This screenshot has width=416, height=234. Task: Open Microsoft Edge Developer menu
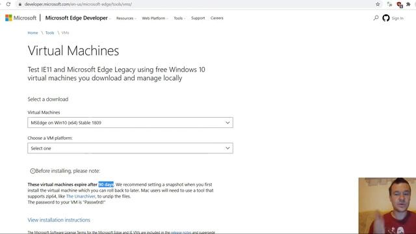click(78, 18)
